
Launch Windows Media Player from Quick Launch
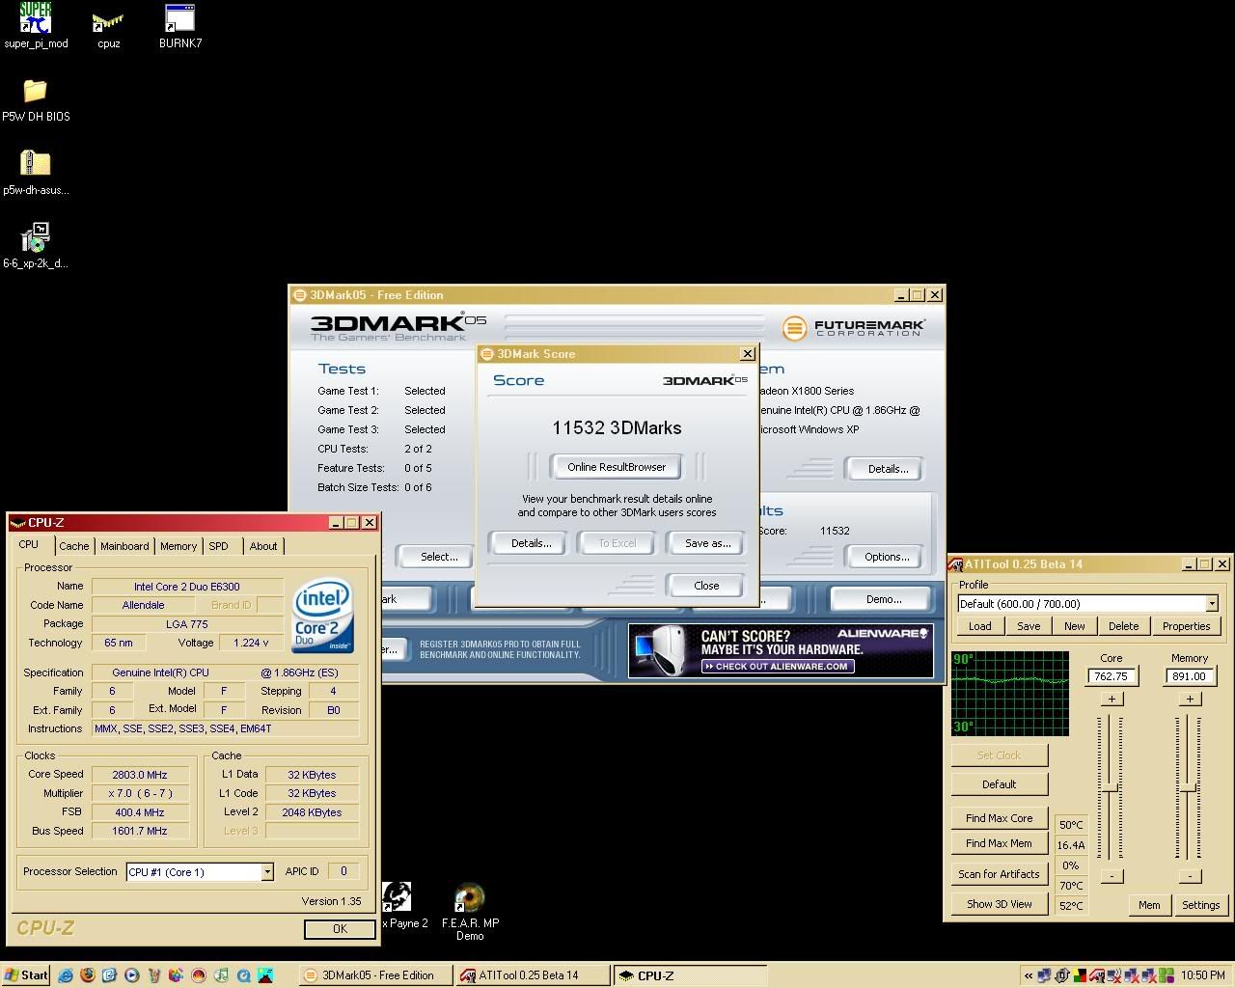(132, 975)
